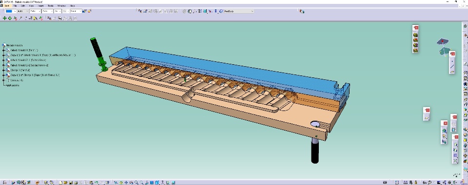Image resolution: width=468 pixels, height=185 pixels.
Task: Open the Insert menu
Action: [x=40, y=6]
